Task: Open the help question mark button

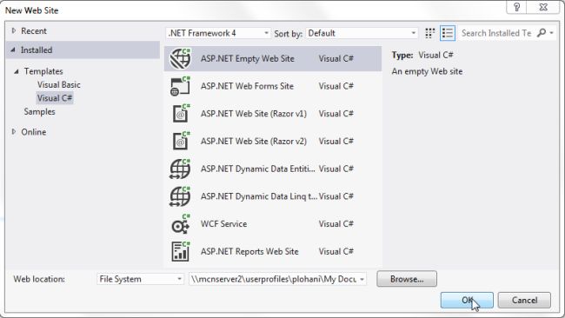Action: (x=516, y=7)
